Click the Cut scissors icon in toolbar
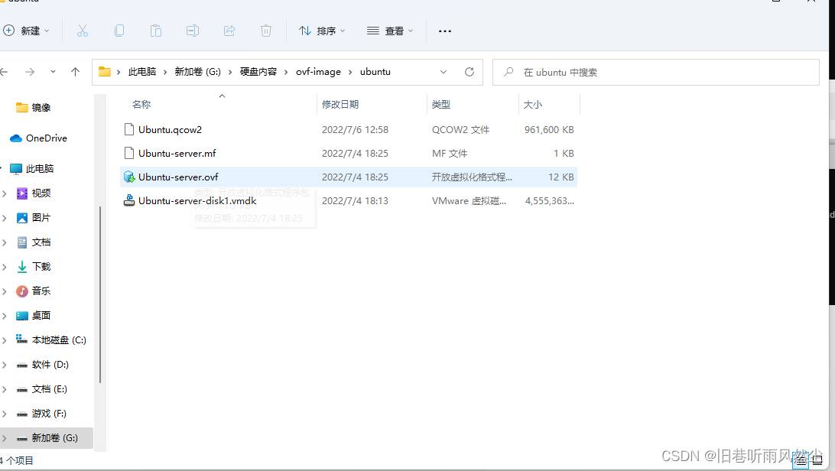This screenshot has width=835, height=471. point(83,31)
